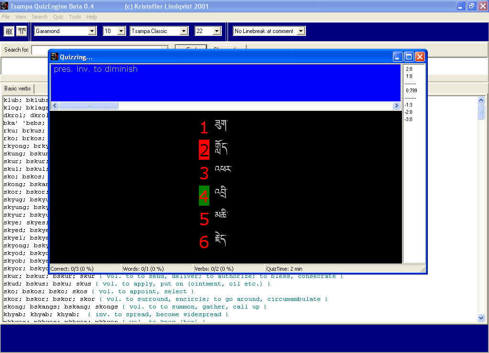Click the Tsampa QuizEngine title bar icon

[x=4, y=6]
